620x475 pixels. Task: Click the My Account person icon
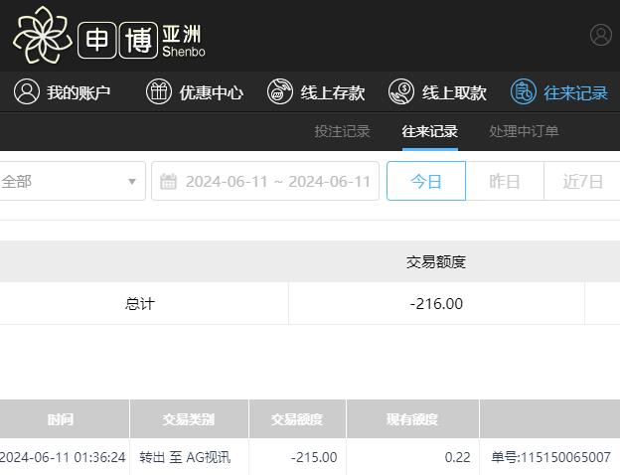[27, 92]
